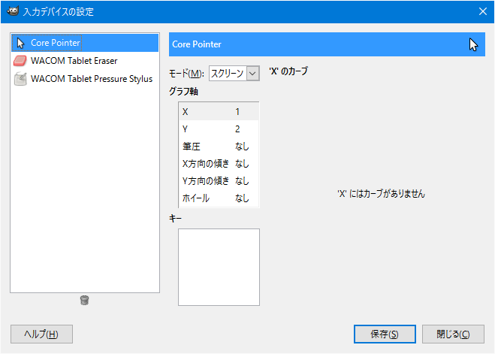Select the X方向の傾き axis row
Screen dimensions: 495x354
pyautogui.click(x=219, y=164)
